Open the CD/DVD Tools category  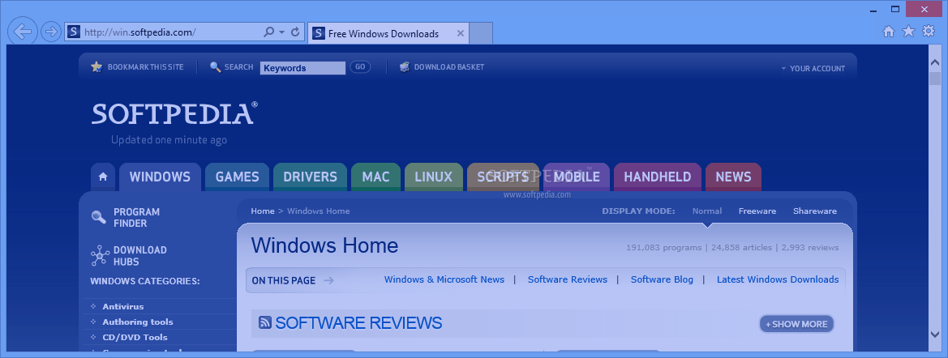click(x=135, y=337)
